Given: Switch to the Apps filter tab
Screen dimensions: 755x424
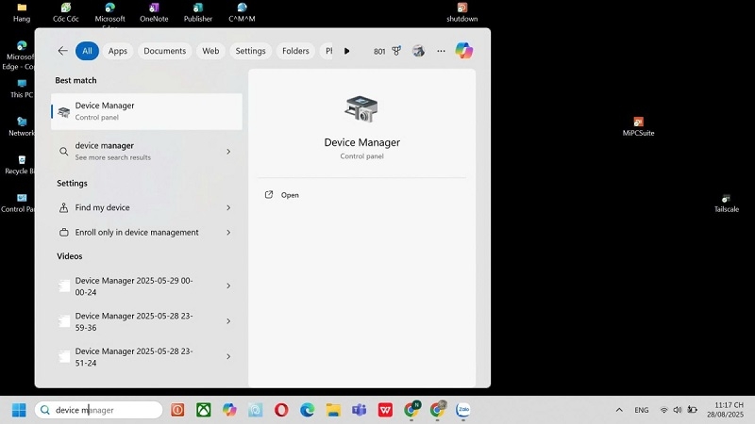Looking at the screenshot, I should [x=118, y=51].
